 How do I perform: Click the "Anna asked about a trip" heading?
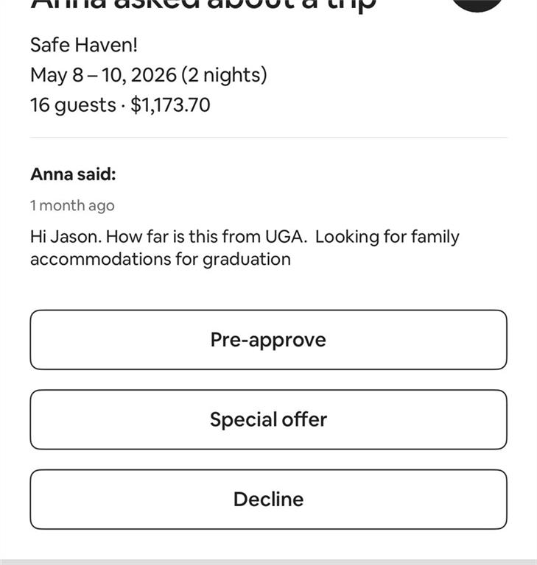click(203, 4)
